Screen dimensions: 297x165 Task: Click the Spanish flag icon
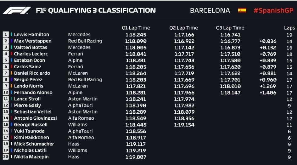click(x=242, y=10)
